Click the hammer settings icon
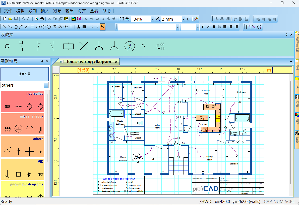This screenshot has width=299, height=205. coord(196,19)
